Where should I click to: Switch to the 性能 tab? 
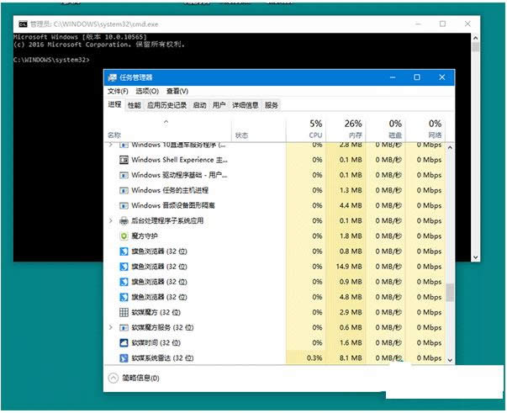(135, 105)
